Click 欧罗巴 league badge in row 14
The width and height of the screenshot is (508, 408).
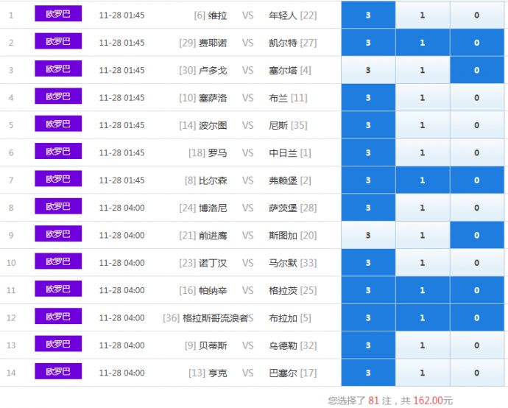[58, 372]
